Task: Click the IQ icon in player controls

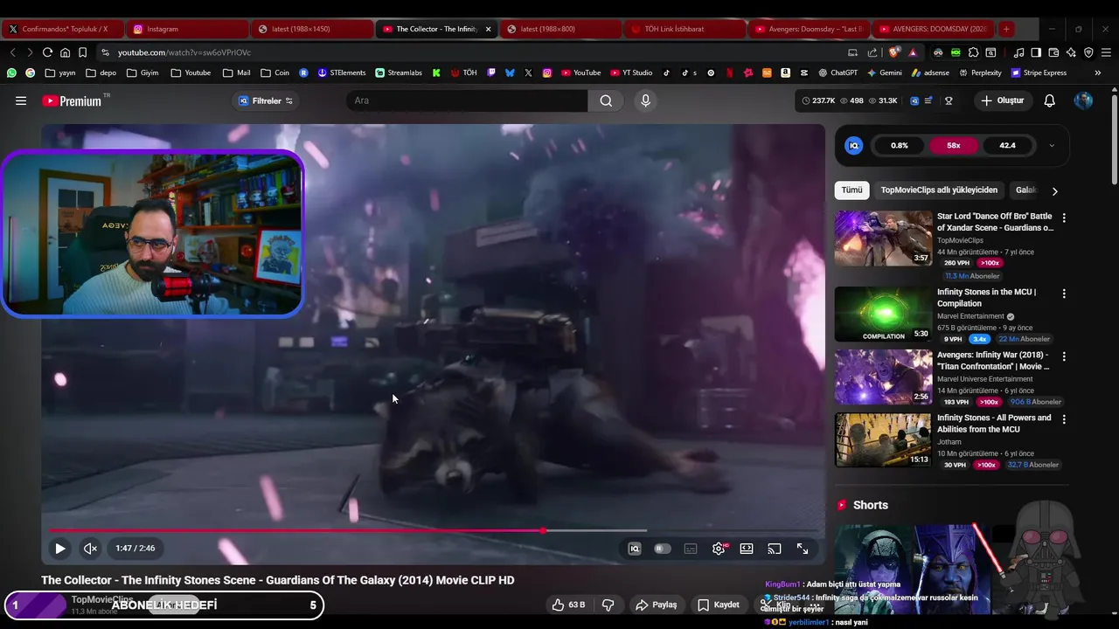Action: [x=635, y=549]
